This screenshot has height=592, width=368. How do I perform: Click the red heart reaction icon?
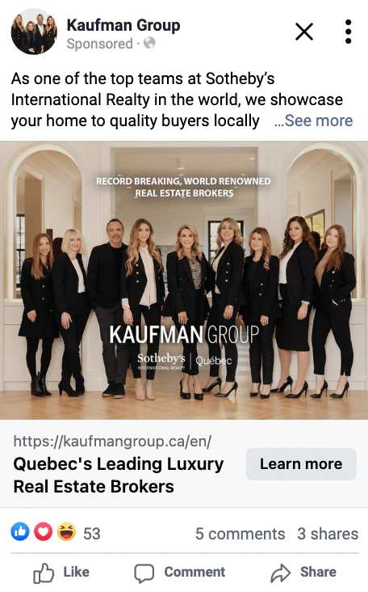coord(44,531)
